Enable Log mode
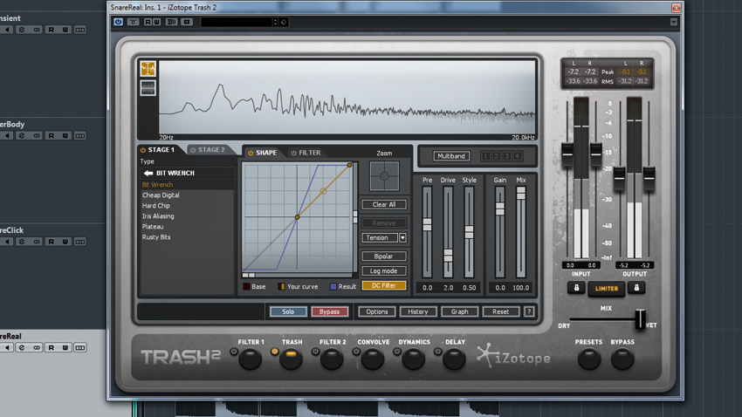742x417 pixels. pyautogui.click(x=384, y=271)
